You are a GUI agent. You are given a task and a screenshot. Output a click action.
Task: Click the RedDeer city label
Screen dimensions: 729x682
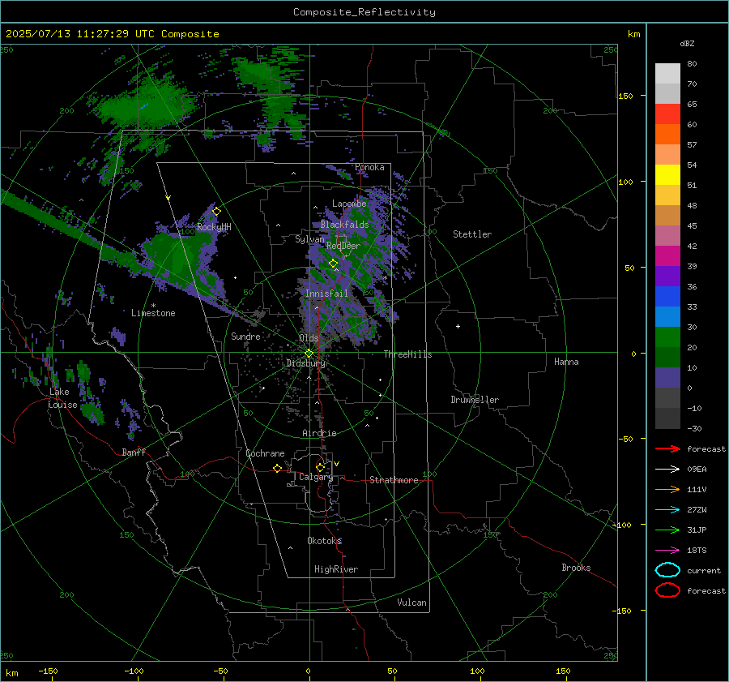pyautogui.click(x=343, y=246)
